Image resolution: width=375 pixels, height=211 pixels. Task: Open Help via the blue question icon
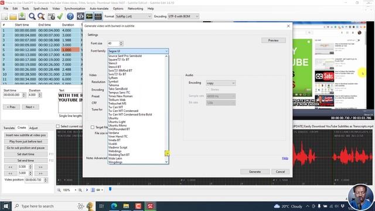70,16
